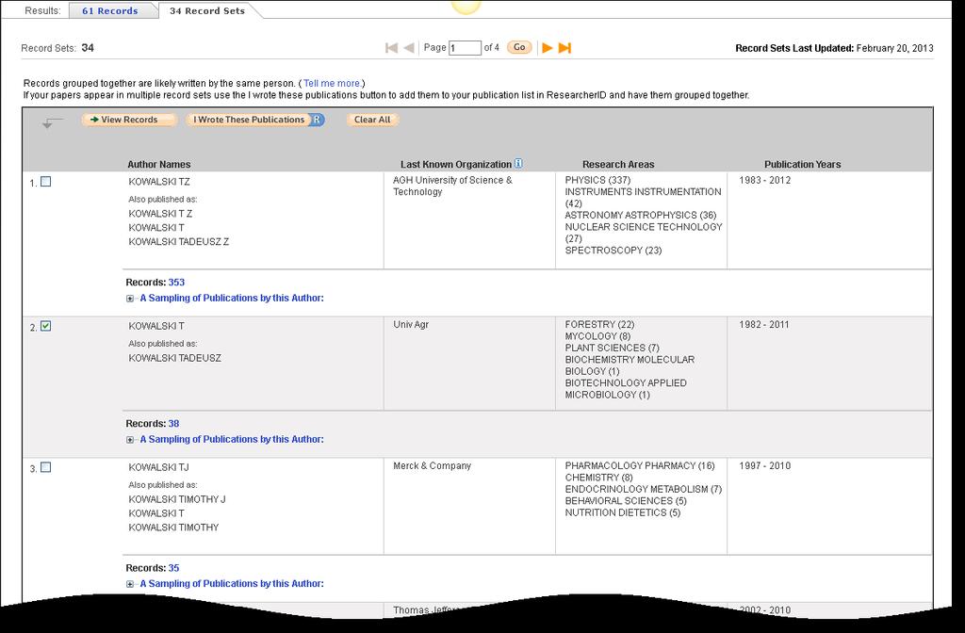
Task: Click the 1982 - 2011 publication years
Action: 763,324
